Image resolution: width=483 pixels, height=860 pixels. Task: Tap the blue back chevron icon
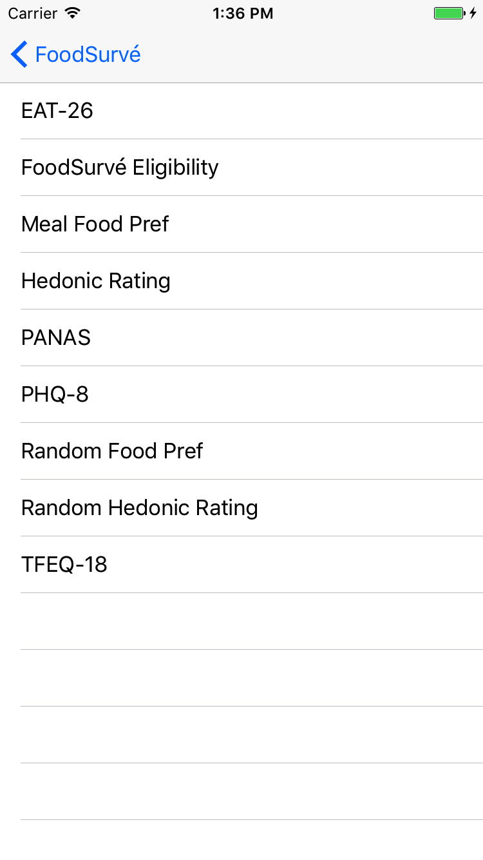tap(19, 54)
